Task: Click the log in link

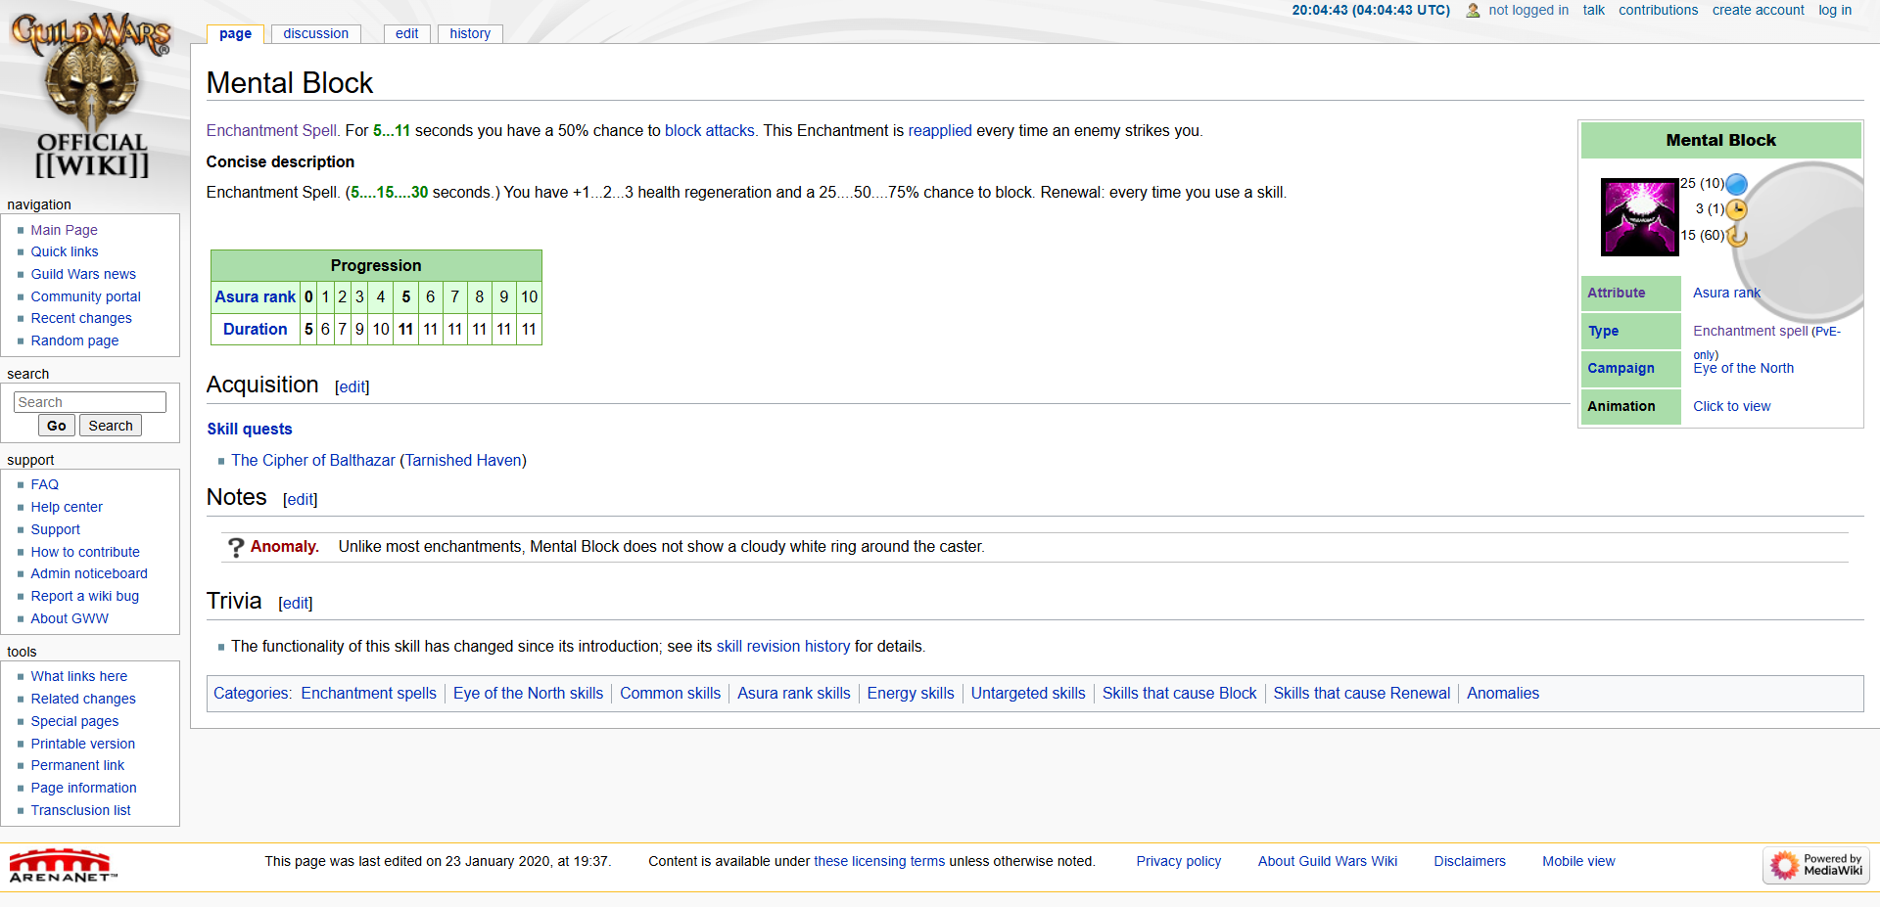Action: 1835,10
